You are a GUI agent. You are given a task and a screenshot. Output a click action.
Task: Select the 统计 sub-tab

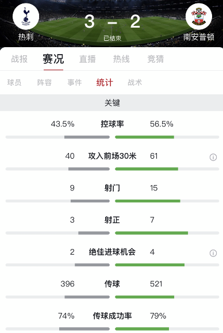point(105,82)
